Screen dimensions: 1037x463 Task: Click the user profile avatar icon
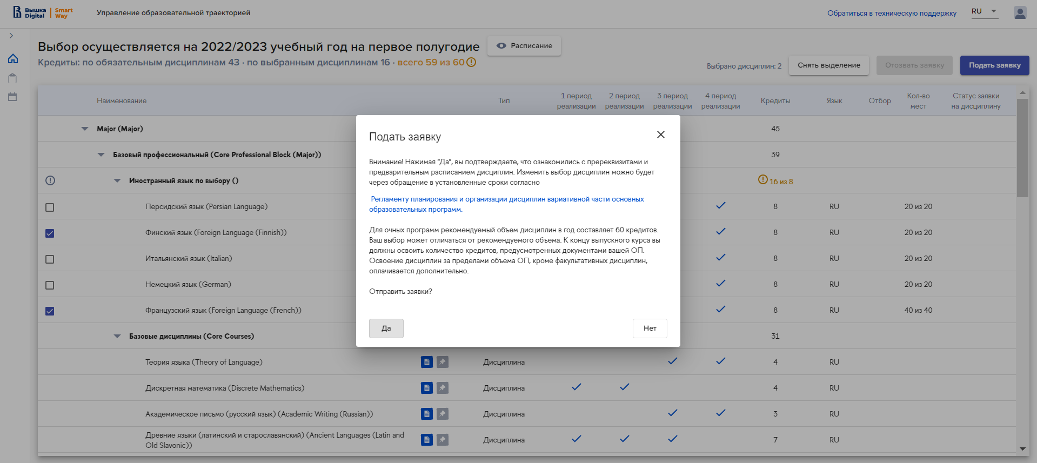point(1020,13)
